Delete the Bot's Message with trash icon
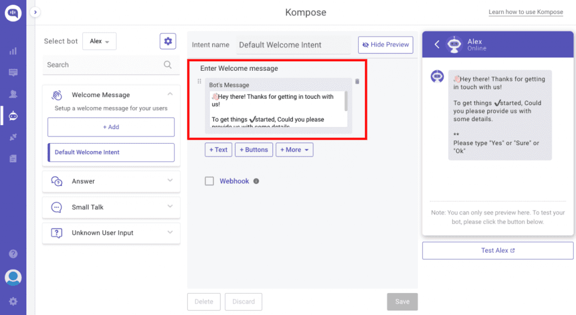 click(x=357, y=81)
